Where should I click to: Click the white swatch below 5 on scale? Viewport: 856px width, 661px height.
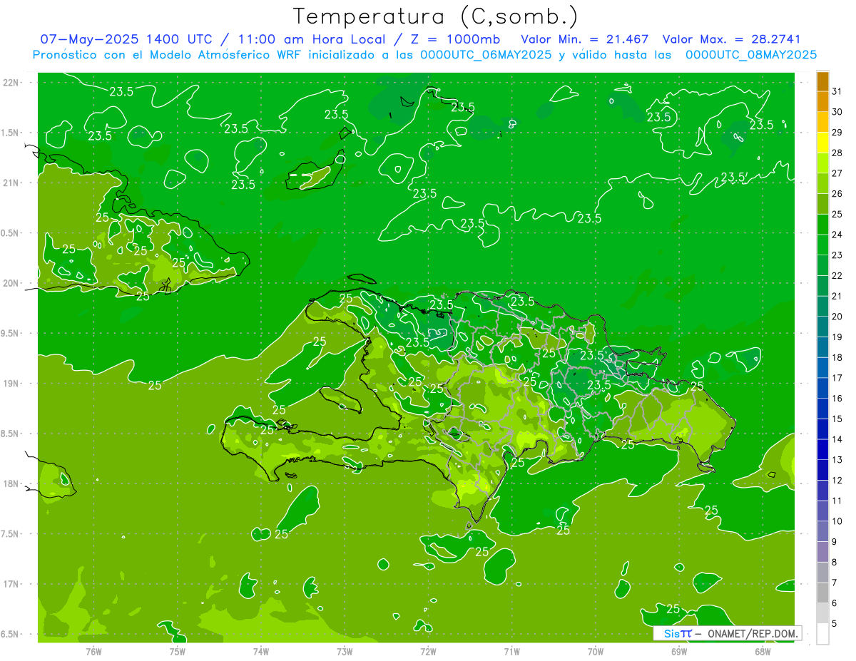coord(822,634)
